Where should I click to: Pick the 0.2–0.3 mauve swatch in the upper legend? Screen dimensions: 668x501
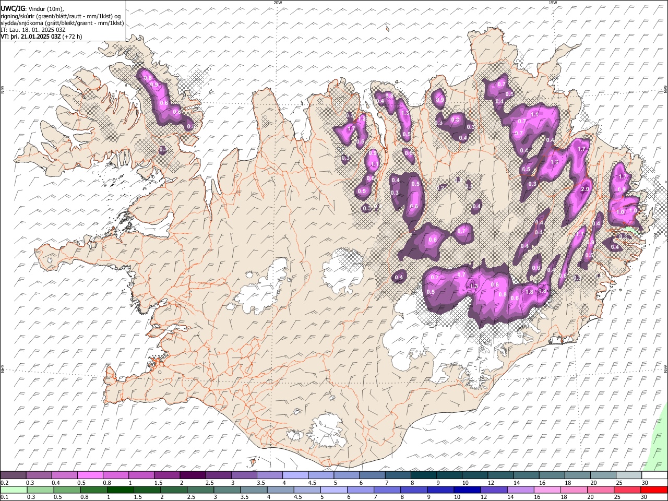(x=13, y=475)
